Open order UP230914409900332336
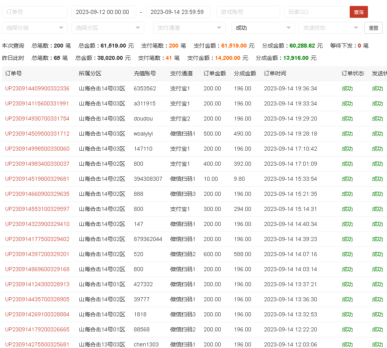387x348 pixels. click(37, 88)
